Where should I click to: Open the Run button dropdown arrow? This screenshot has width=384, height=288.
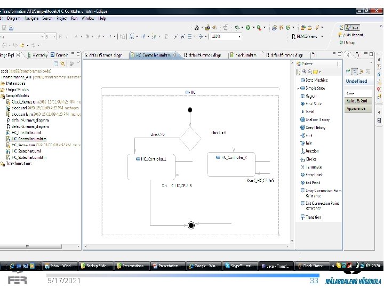253,28
